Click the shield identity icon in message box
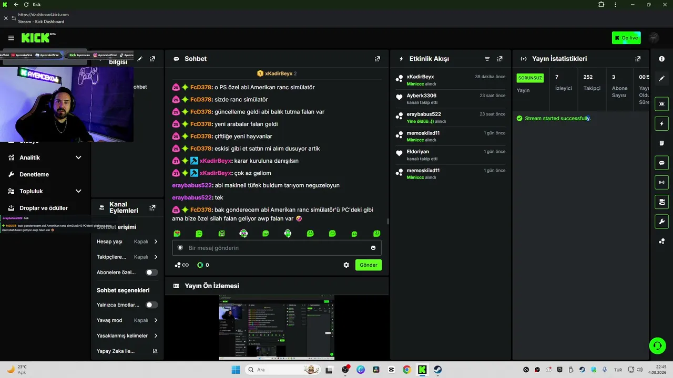The image size is (673, 378). click(180, 248)
